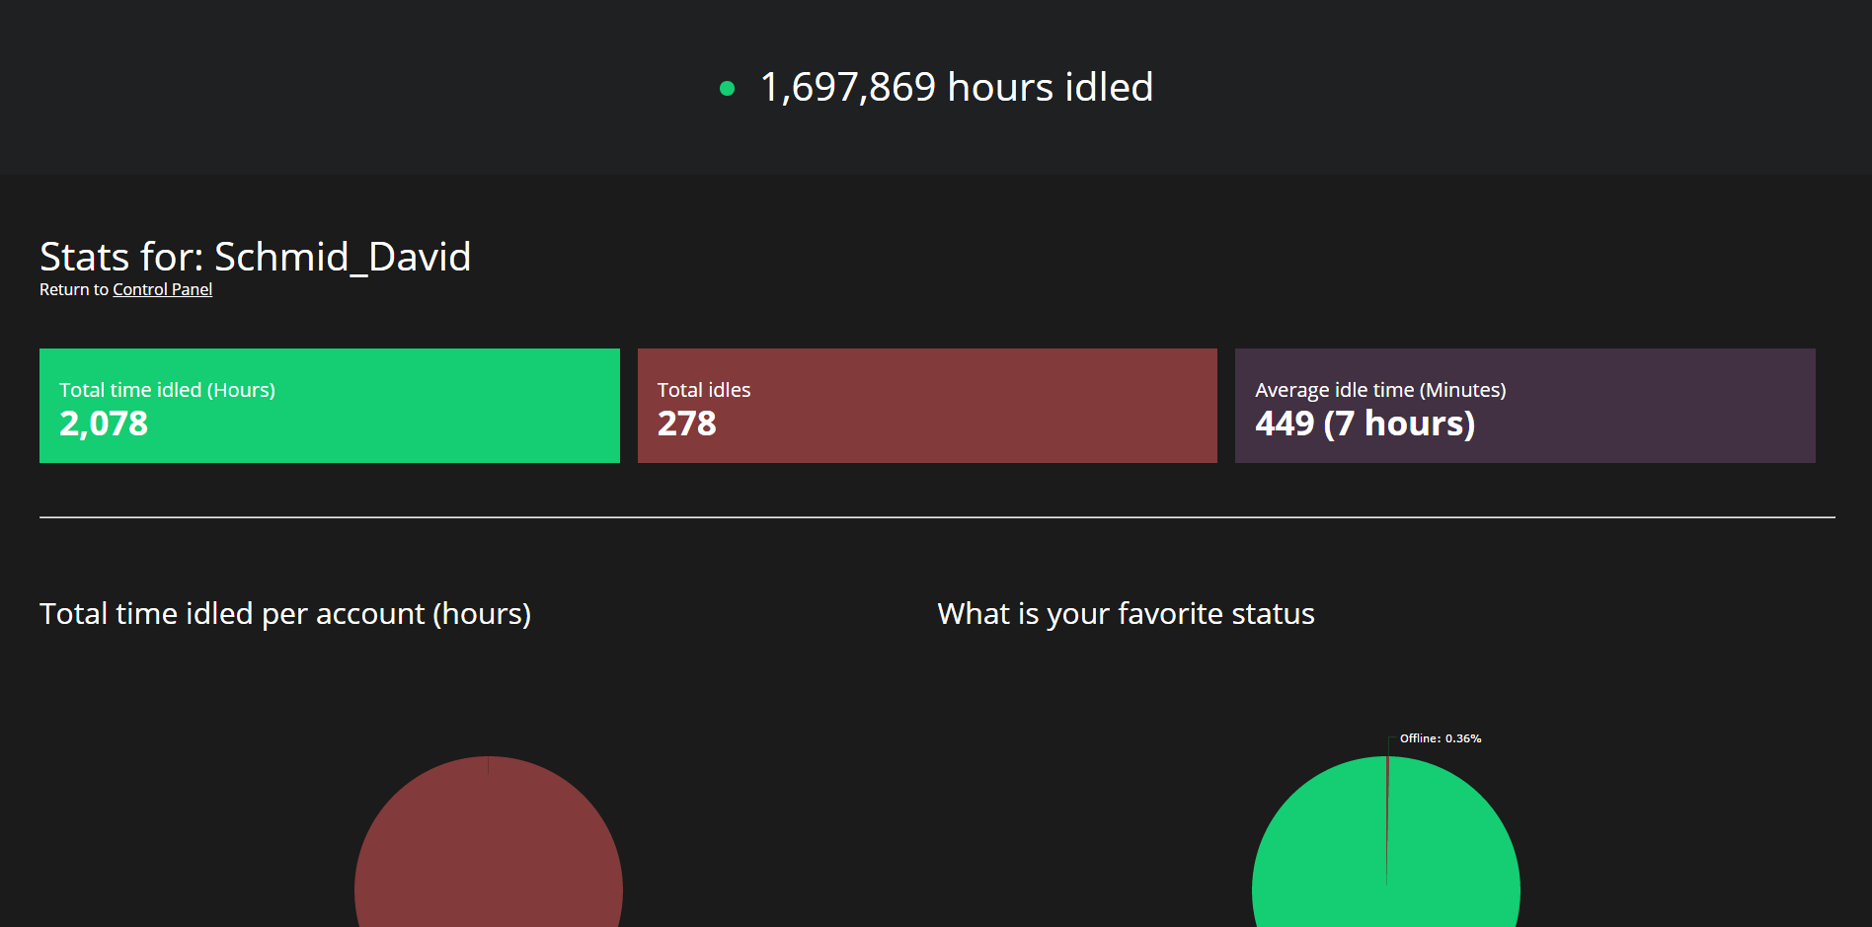Image resolution: width=1872 pixels, height=927 pixels.
Task: Select the '449 (7 hours)' value
Action: click(1365, 424)
